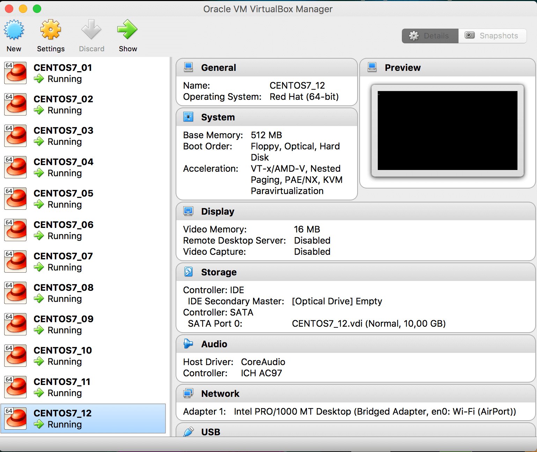Click the New virtual machine icon
The height and width of the screenshot is (452, 537).
tap(14, 30)
